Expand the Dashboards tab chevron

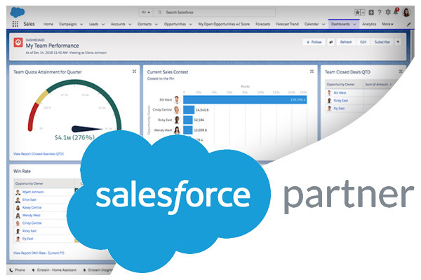(354, 24)
